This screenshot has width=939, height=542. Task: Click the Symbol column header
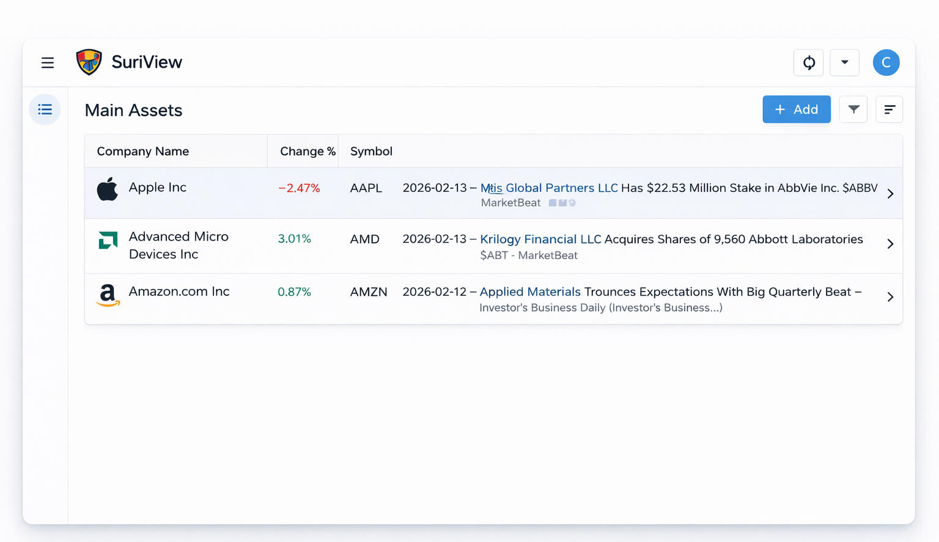click(x=371, y=152)
